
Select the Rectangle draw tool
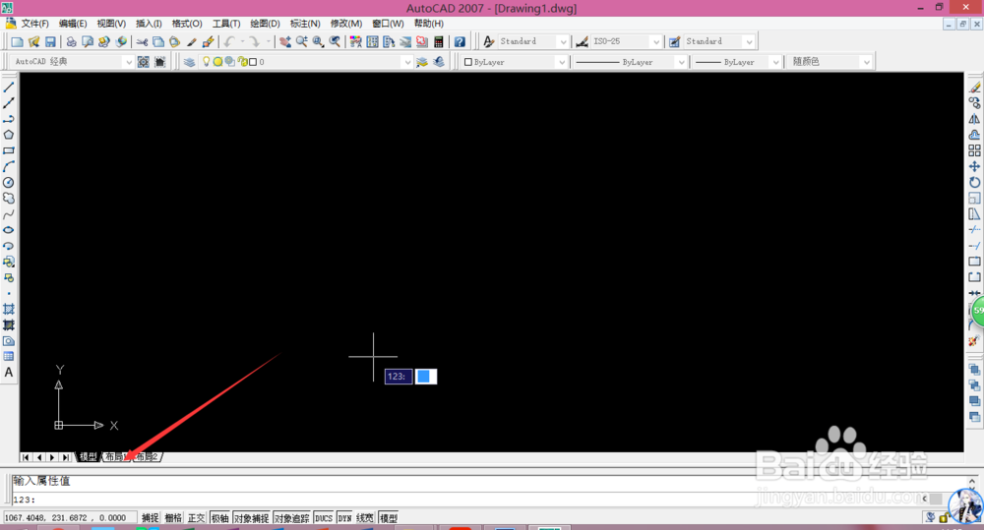coord(9,150)
